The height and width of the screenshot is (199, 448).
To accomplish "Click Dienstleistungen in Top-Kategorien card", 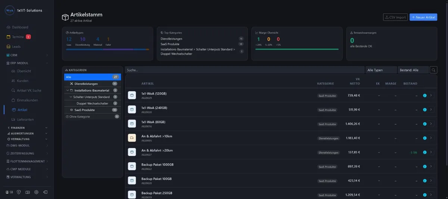I will (171, 39).
